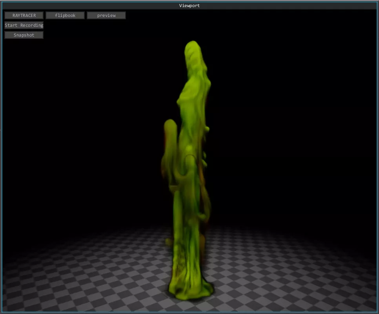
Task: Click the RAYTRACER button
Action: (x=24, y=15)
